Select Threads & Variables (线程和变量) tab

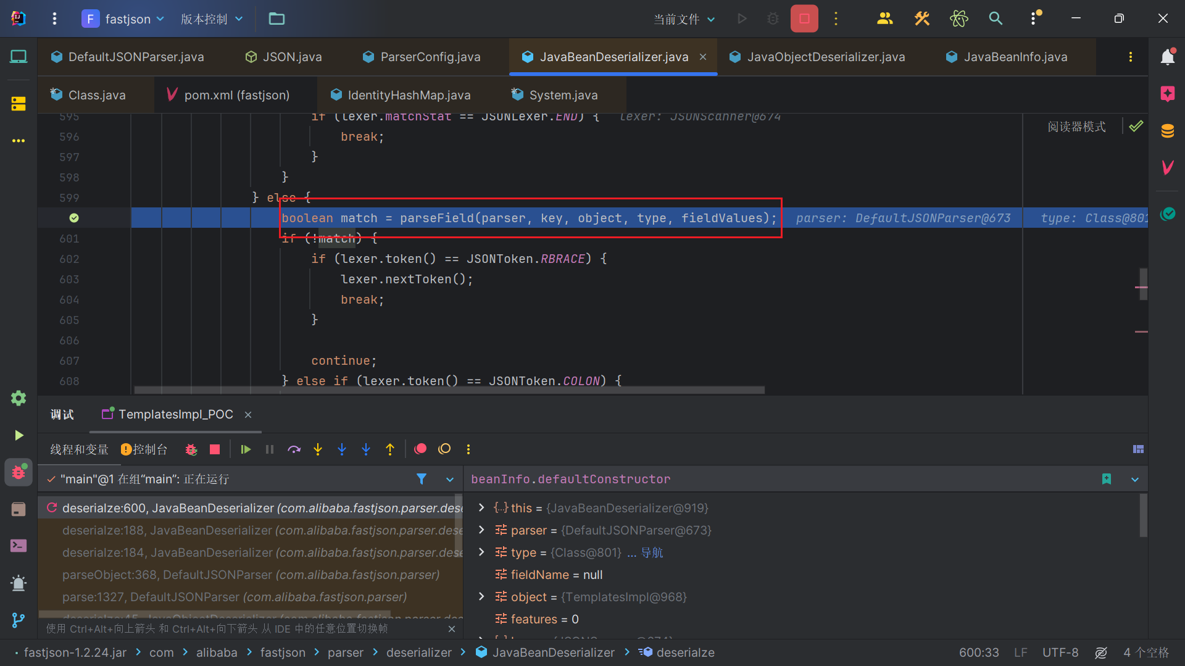click(x=79, y=449)
